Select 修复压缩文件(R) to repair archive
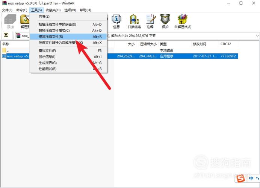 68,37
